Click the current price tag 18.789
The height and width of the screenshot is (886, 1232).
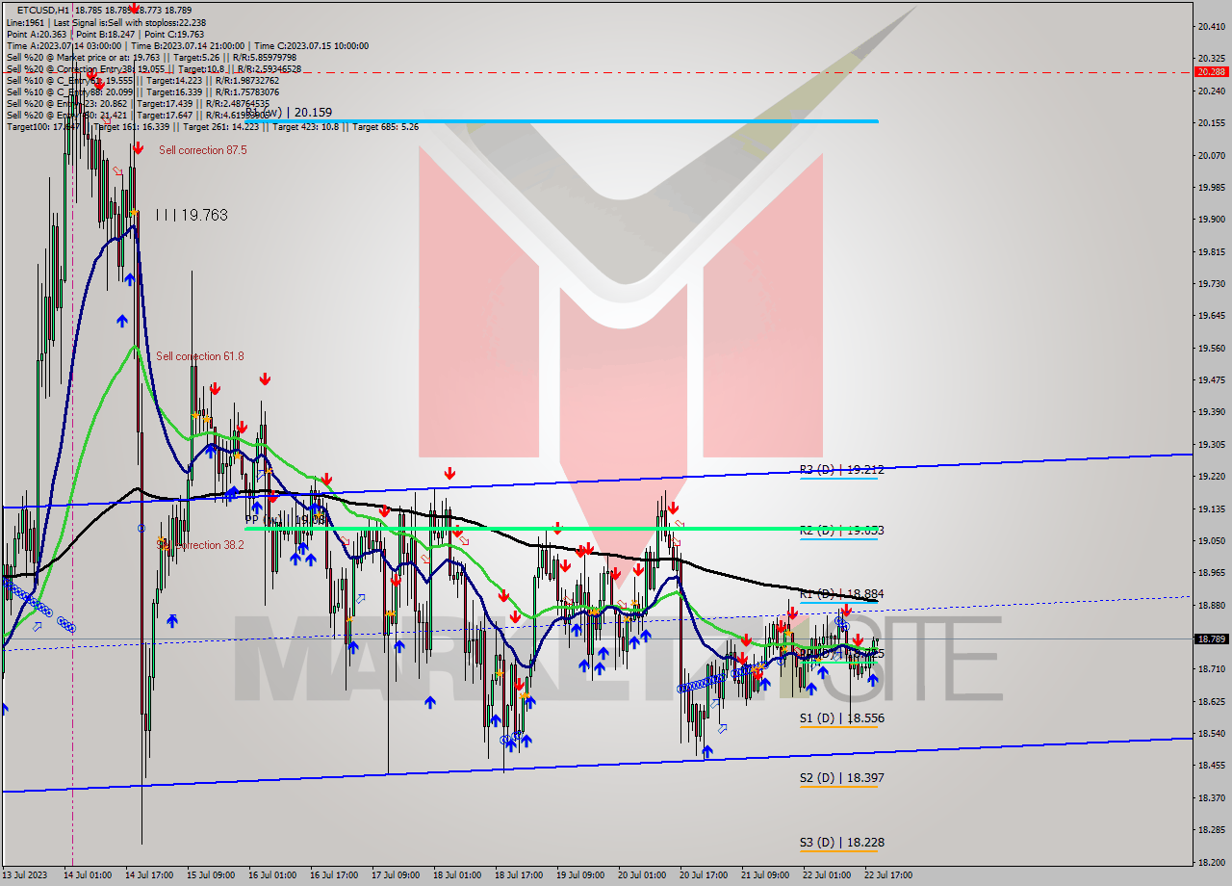pyautogui.click(x=1211, y=638)
